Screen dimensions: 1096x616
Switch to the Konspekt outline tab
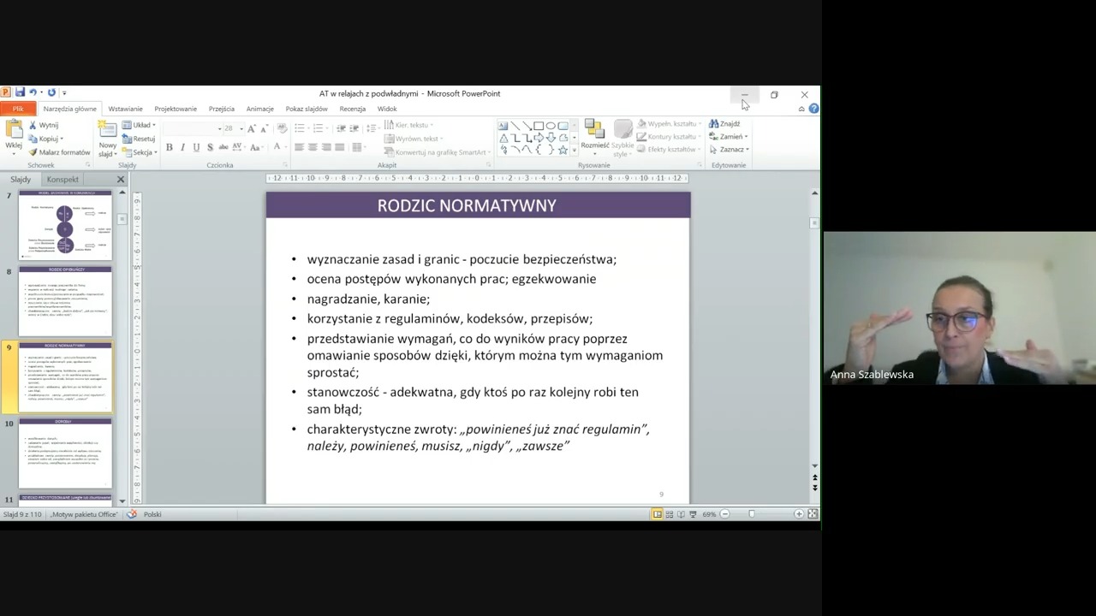click(x=63, y=180)
